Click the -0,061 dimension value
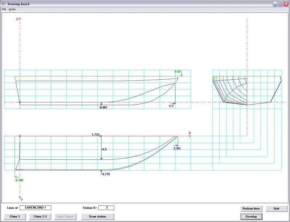The image size is (290, 222). pos(103,108)
